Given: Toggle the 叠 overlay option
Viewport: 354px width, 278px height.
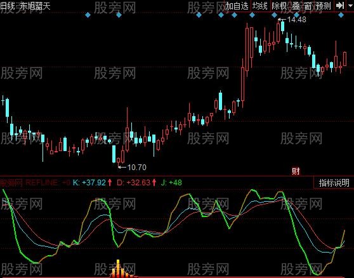Looking at the screenshot, I should click(296, 6).
